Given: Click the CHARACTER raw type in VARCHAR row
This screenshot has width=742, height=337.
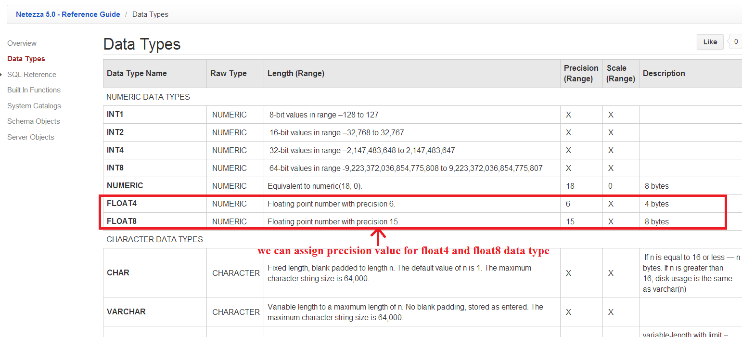Looking at the screenshot, I should [x=236, y=312].
